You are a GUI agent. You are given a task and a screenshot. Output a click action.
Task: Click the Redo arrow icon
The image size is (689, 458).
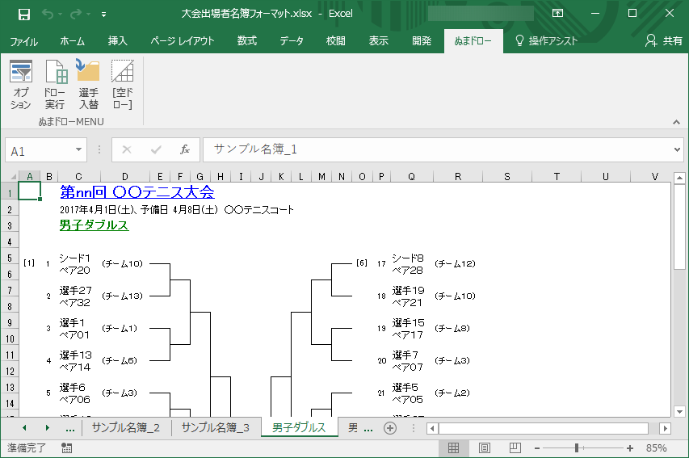coord(76,14)
